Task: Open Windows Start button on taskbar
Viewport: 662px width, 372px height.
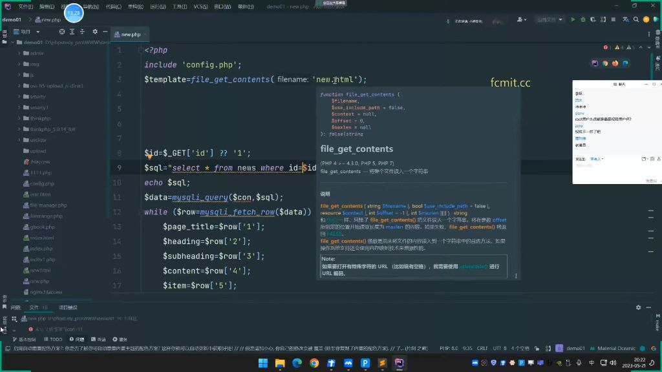Action: (262, 363)
